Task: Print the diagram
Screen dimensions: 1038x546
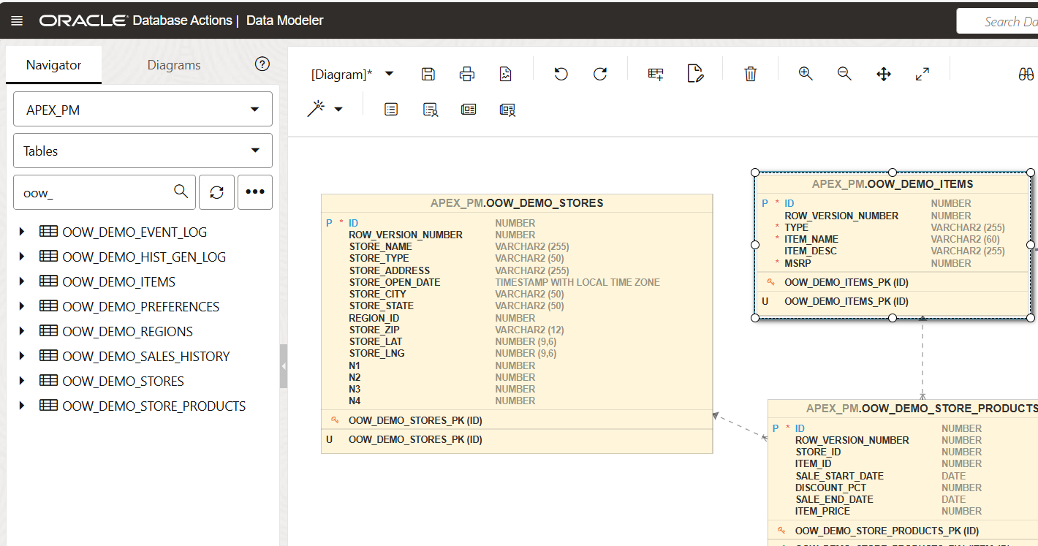Action: [x=467, y=74]
